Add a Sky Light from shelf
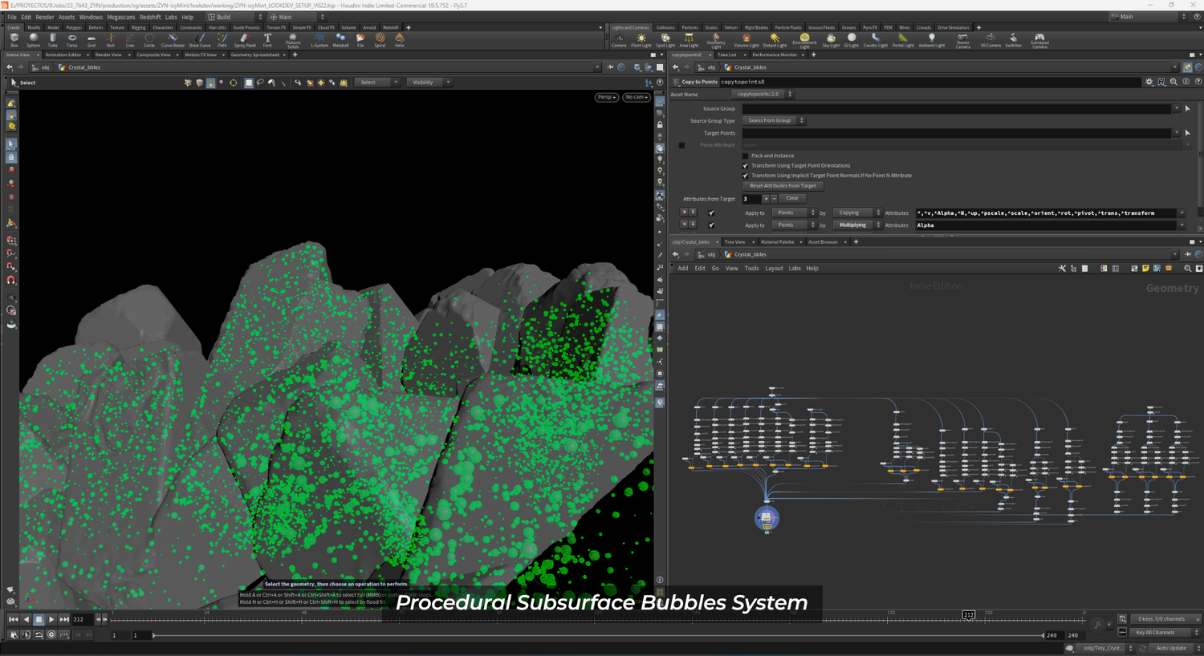The image size is (1204, 656). coord(831,39)
